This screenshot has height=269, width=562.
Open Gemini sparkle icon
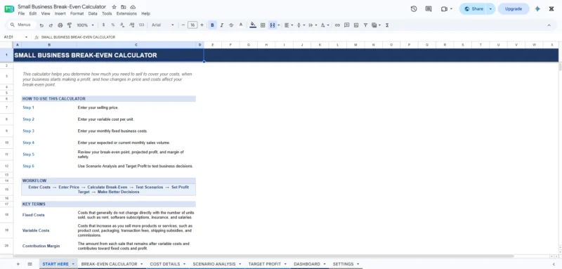537,9
